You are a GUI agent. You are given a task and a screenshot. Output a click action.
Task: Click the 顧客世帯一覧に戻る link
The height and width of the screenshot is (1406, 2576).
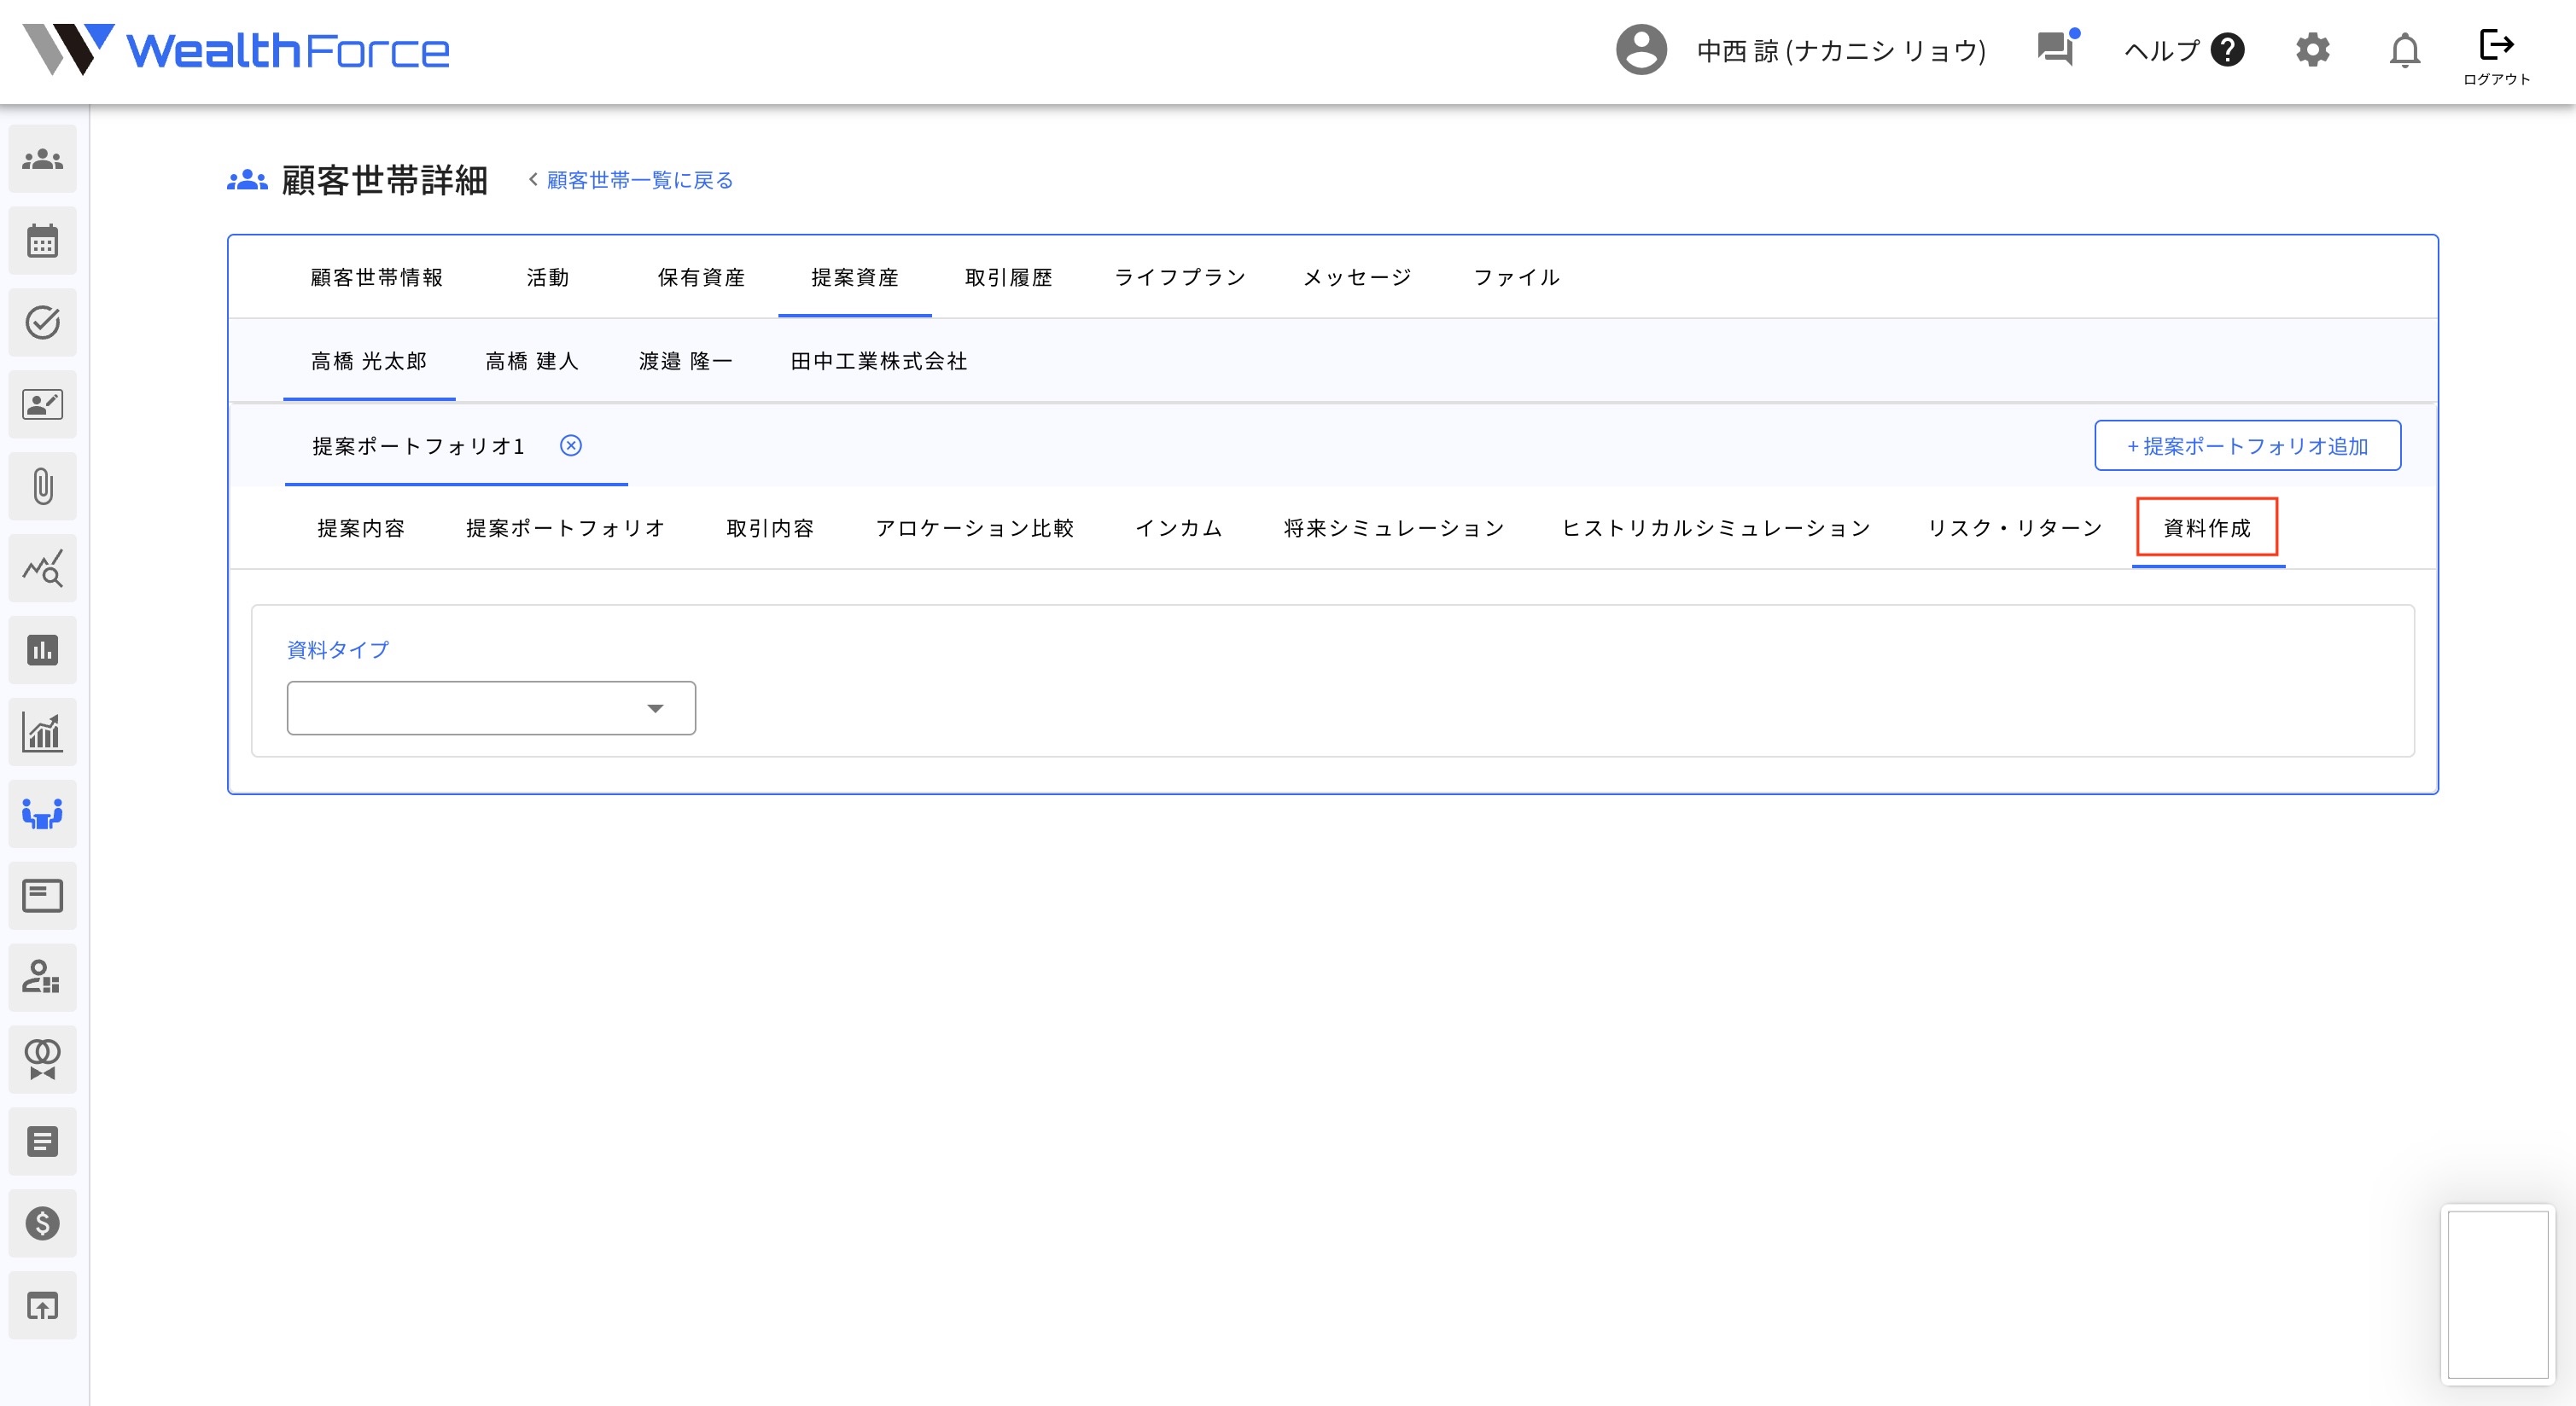tap(640, 181)
